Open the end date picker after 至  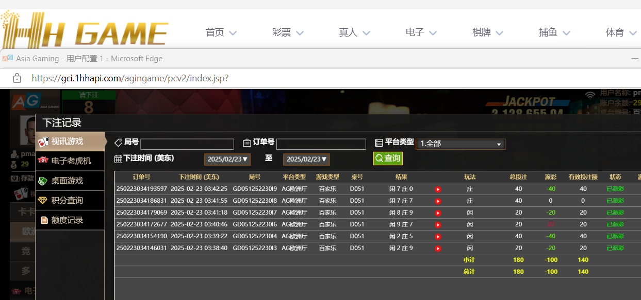click(x=306, y=160)
